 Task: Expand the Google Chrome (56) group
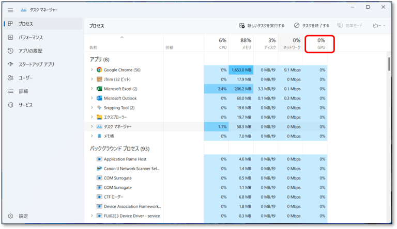(x=92, y=70)
